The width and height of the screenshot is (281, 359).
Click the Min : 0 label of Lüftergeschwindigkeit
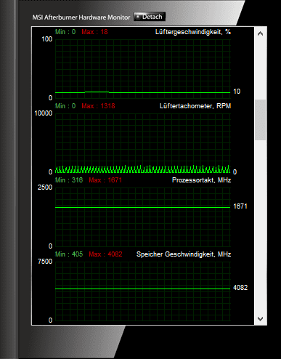tap(65, 32)
